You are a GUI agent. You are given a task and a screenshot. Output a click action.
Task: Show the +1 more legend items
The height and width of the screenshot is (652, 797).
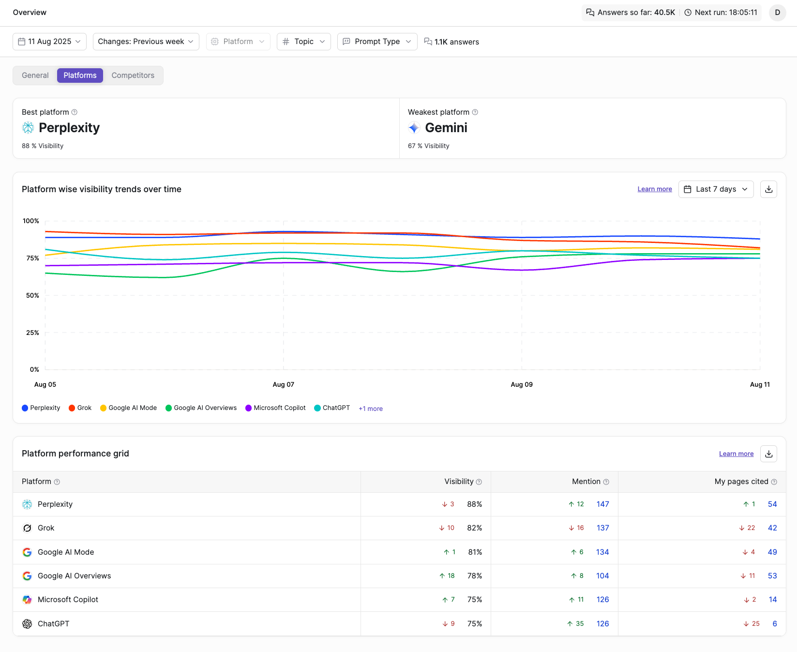pos(371,409)
